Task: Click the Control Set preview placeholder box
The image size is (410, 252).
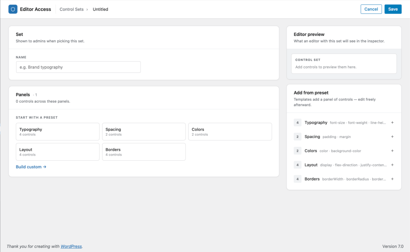Action: [344, 64]
